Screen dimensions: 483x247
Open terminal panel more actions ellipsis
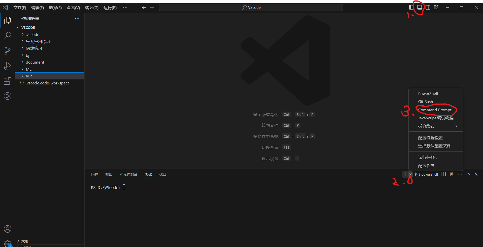pyautogui.click(x=460, y=174)
